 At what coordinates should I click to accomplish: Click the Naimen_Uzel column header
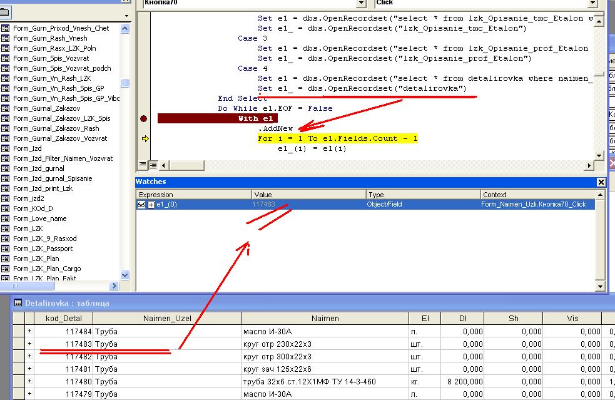pos(167,319)
